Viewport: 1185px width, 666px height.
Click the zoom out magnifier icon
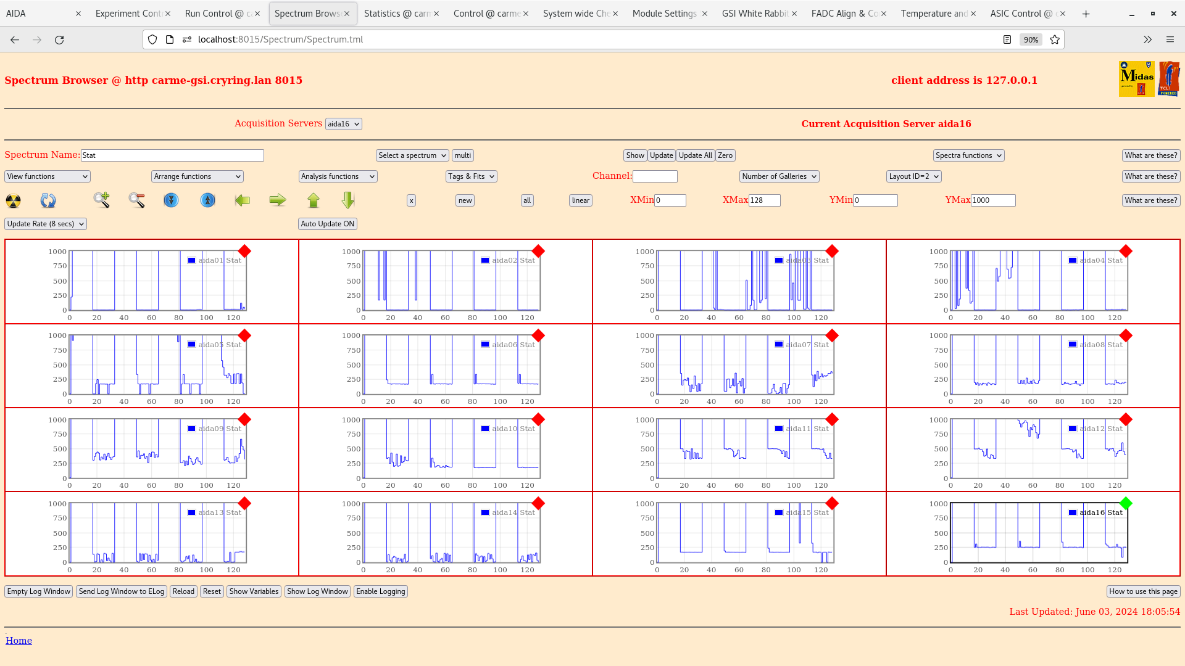coord(136,200)
